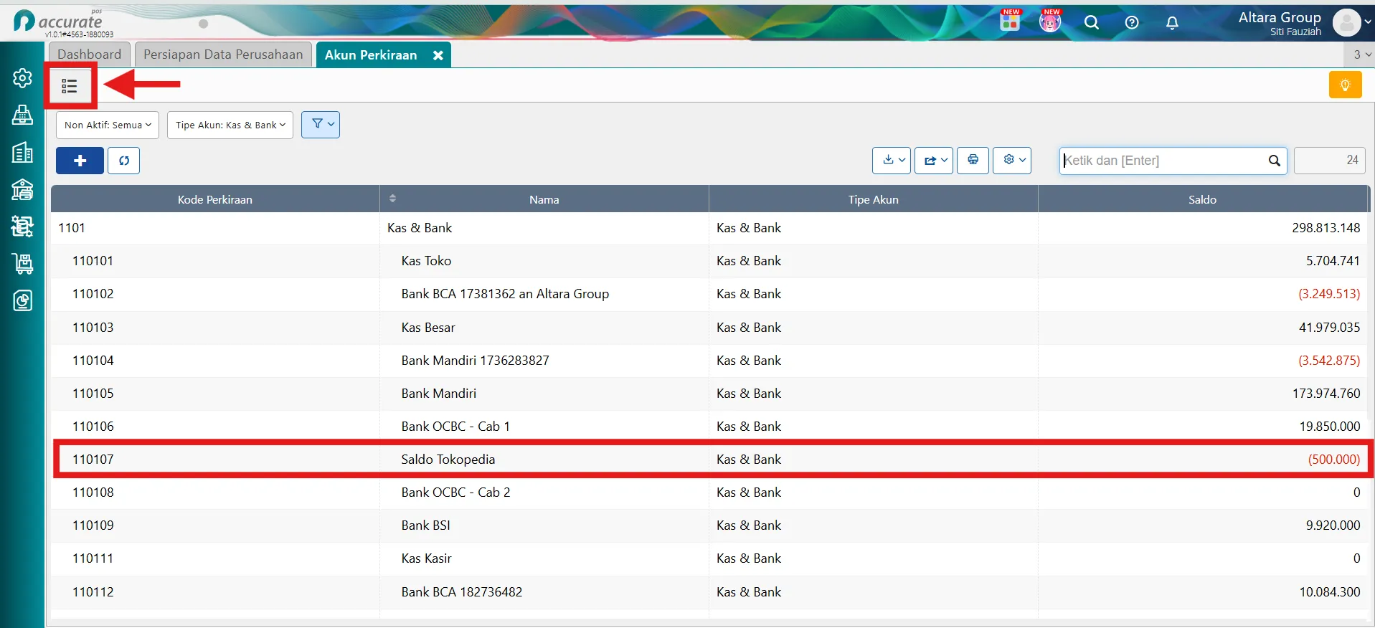Open the inventory boxes sidebar module

tap(22, 227)
